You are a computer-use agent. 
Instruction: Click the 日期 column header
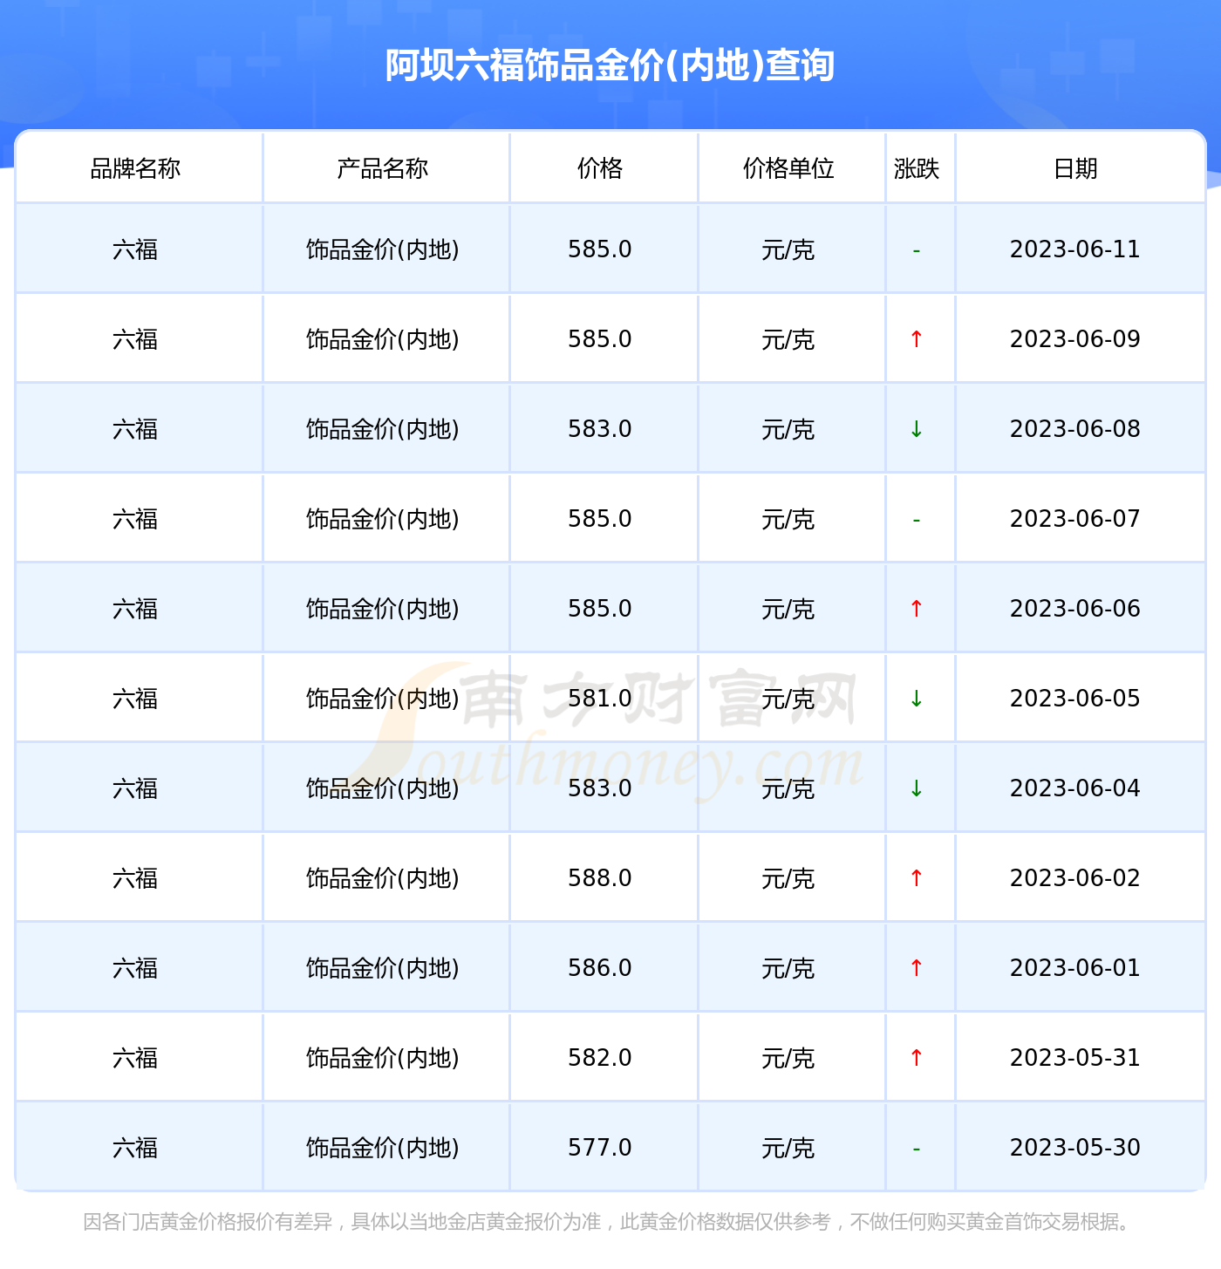[x=1075, y=168]
